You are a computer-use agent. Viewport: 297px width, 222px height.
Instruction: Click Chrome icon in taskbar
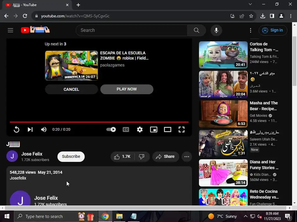click(x=105, y=216)
